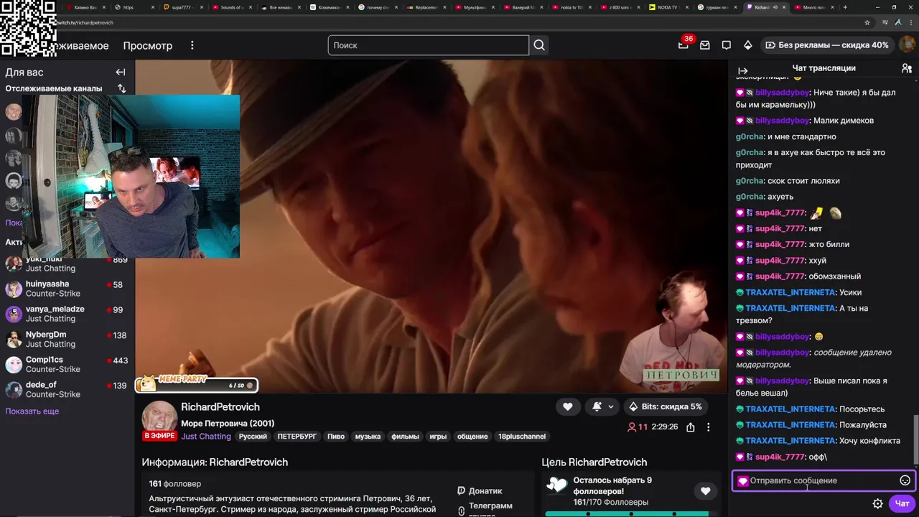Viewport: 919px width, 517px height.
Task: Click the ПЕТЕРБУРГ tag
Action: click(297, 436)
